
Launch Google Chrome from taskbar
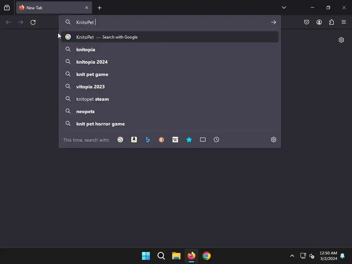(x=207, y=256)
